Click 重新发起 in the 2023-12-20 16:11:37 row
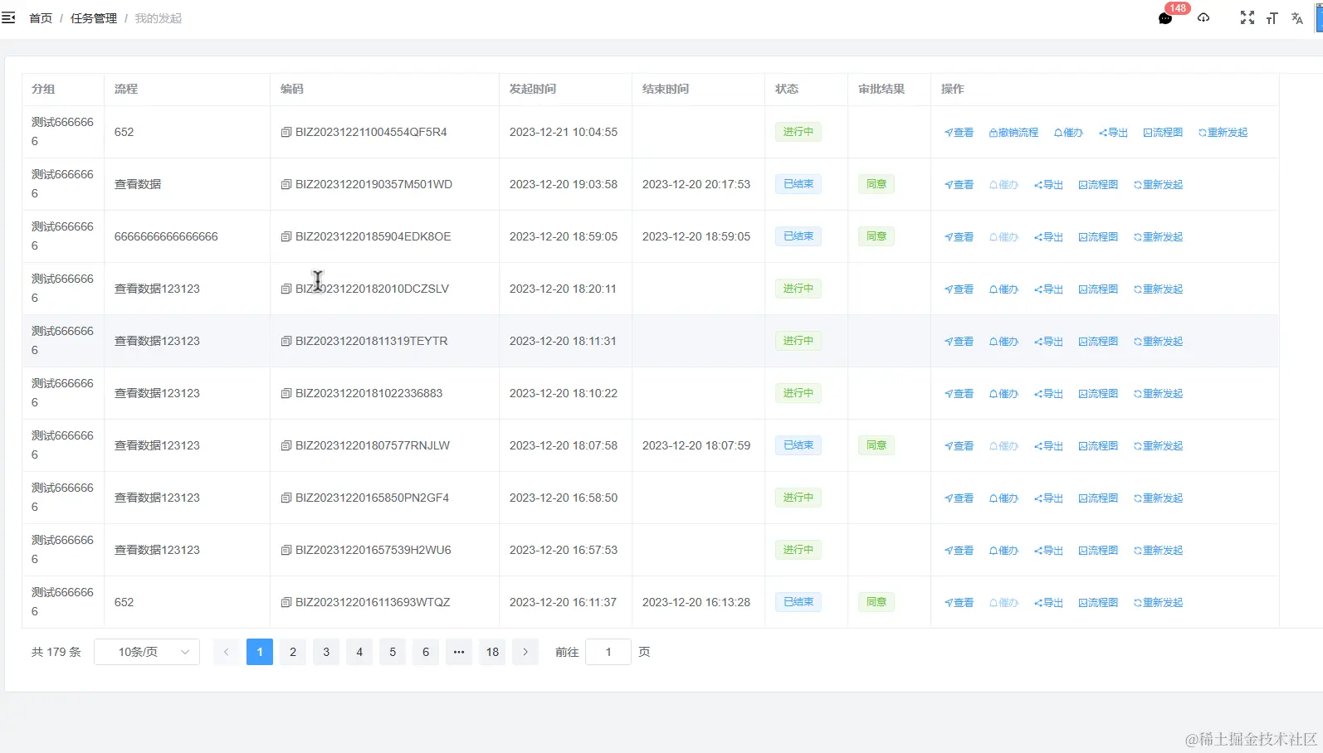The height and width of the screenshot is (753, 1323). (x=1158, y=603)
